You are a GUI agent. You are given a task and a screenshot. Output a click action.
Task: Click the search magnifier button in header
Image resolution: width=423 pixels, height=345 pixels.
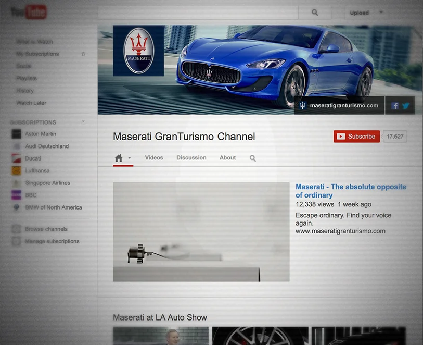click(x=315, y=13)
